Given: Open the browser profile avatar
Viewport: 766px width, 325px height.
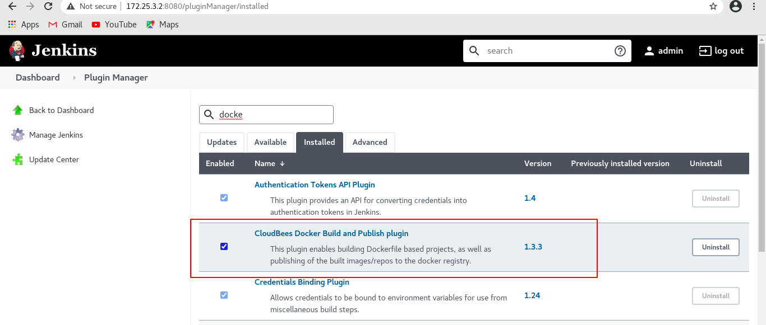Looking at the screenshot, I should (736, 7).
